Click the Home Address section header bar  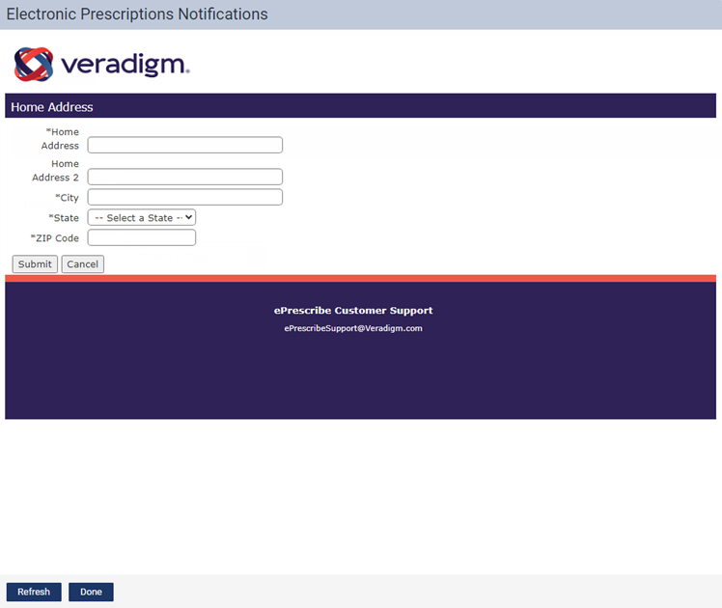click(x=360, y=106)
